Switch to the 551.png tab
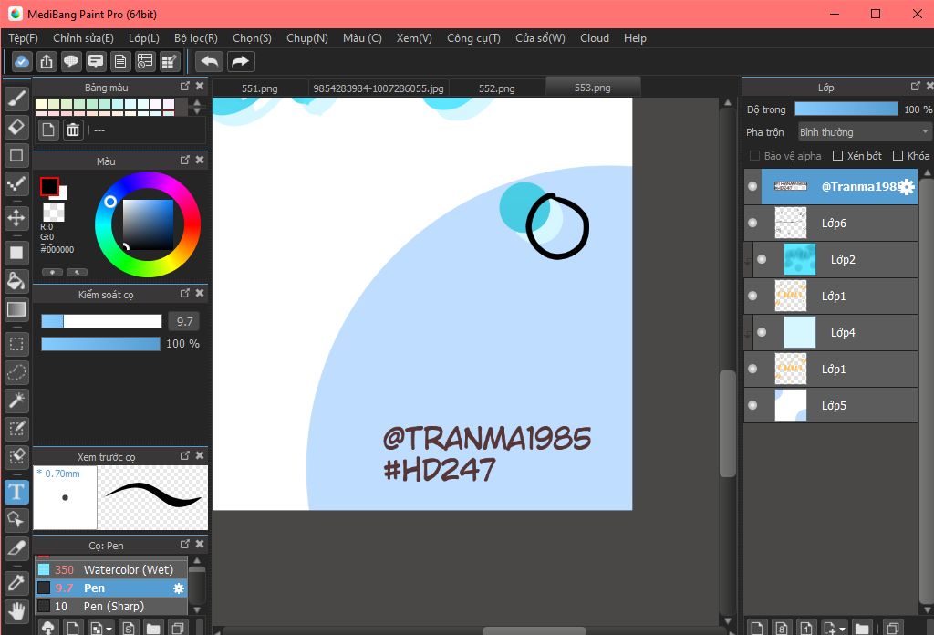 coord(260,88)
